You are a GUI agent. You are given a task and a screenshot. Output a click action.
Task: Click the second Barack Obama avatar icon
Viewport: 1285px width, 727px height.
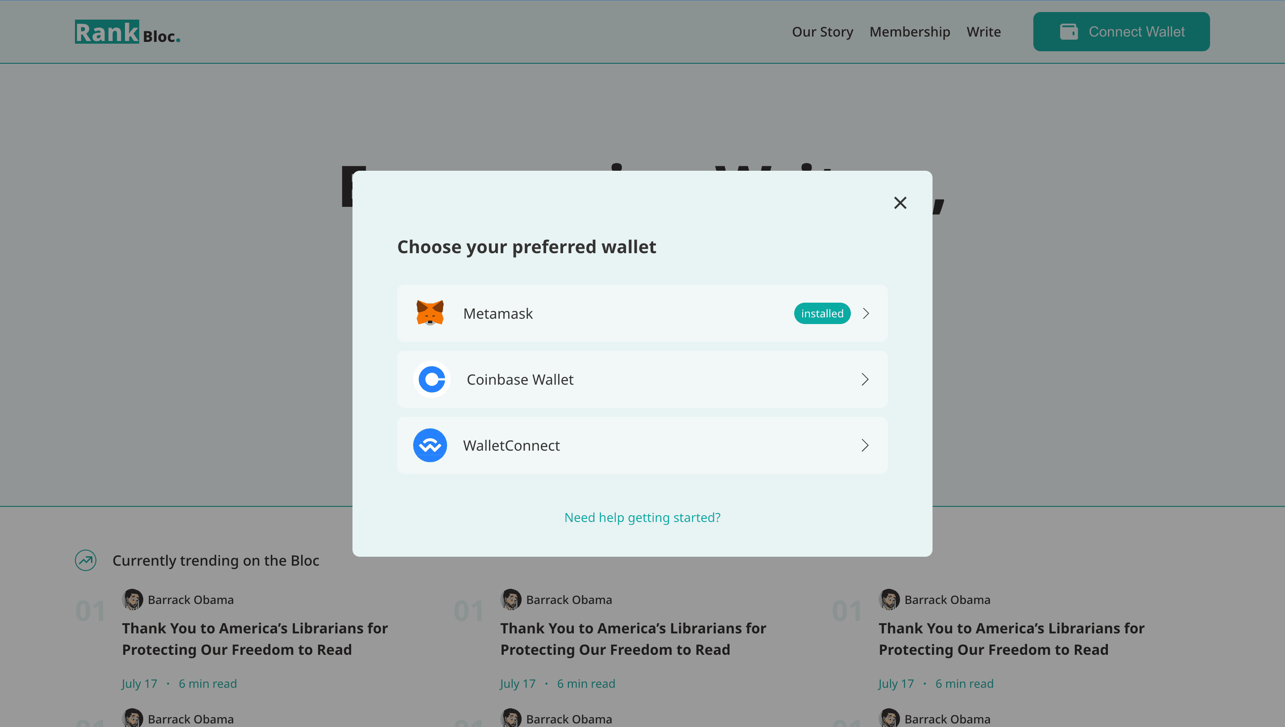[x=511, y=599]
